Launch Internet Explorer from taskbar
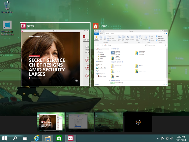Screen dimensions: 189x142 click(x=36, y=138)
